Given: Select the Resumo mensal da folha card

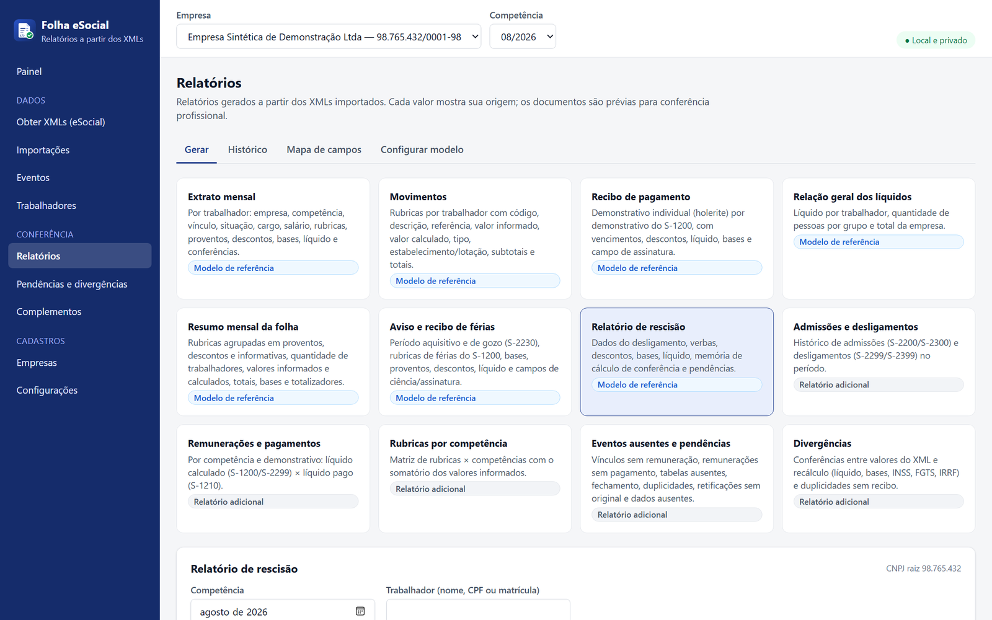Looking at the screenshot, I should pos(273,362).
